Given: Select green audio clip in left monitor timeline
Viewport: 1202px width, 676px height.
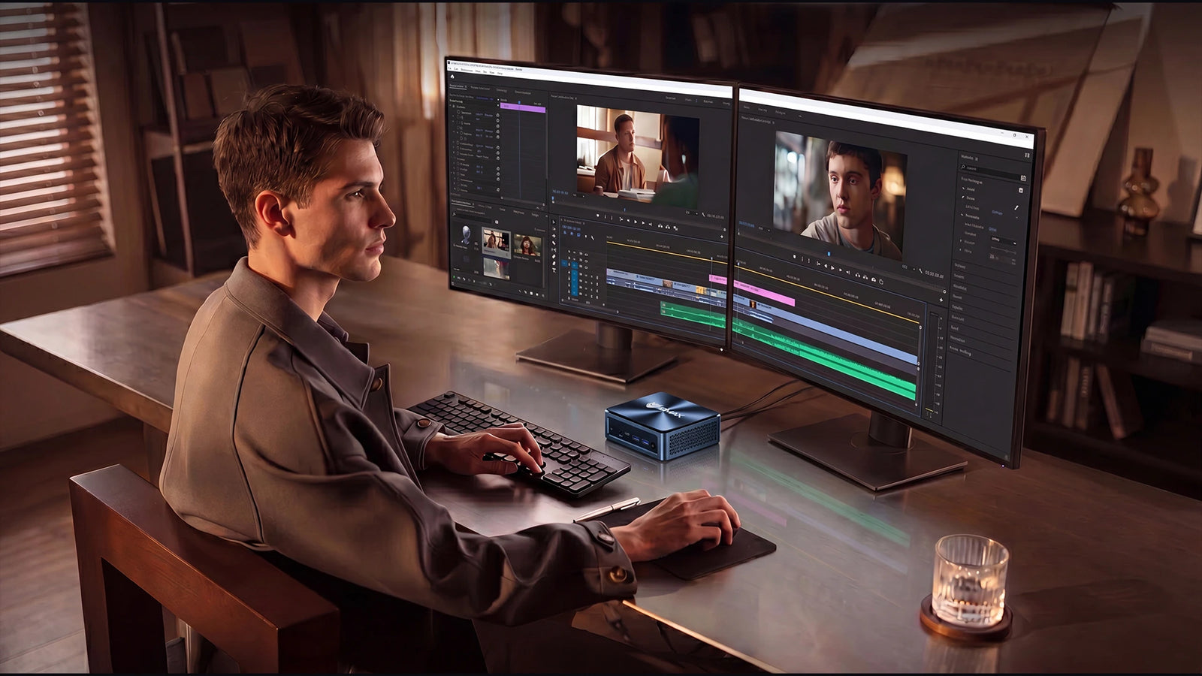Looking at the screenshot, I should [694, 313].
